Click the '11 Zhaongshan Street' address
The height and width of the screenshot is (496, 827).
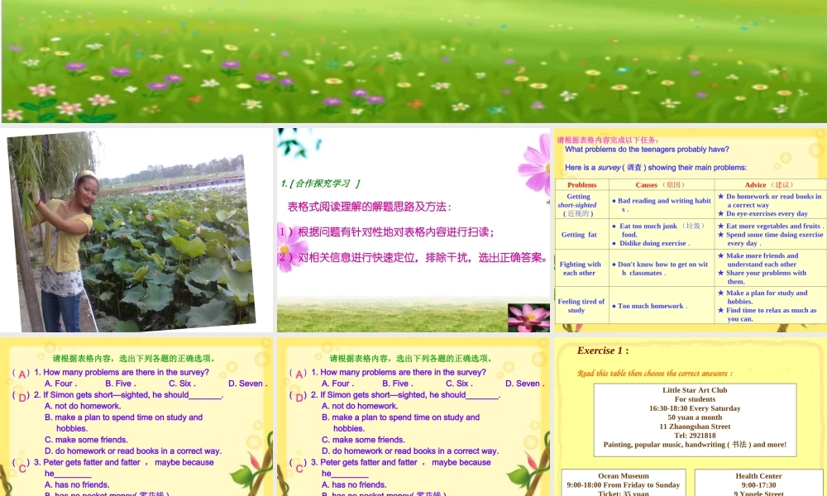click(695, 427)
